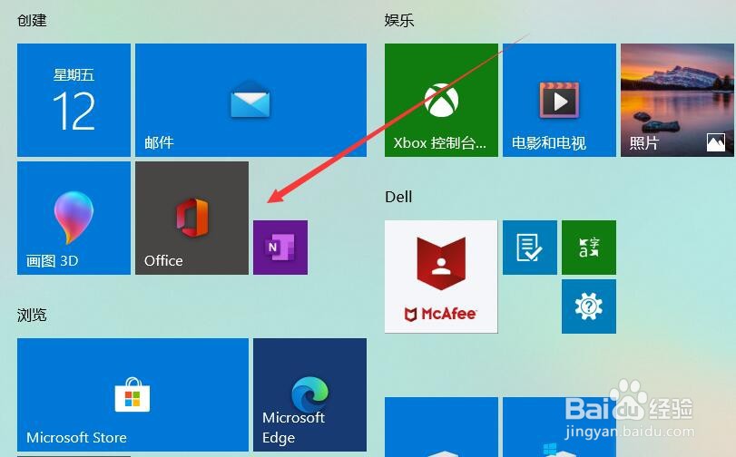Open the Xbox 控制台 tile
736x457 pixels.
coord(441,100)
